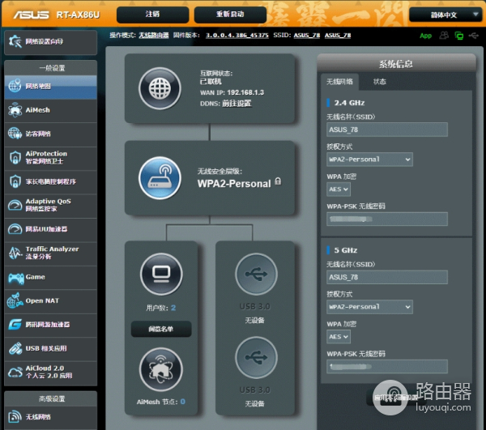Click the lower USB 3.0 port icon
Viewport: 486px width, 430px height.
[255, 357]
